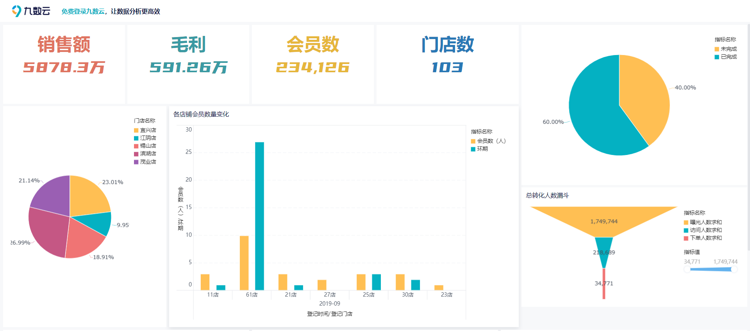750x331 pixels.
Task: Click the 会员数 234,126 card
Action: tap(312, 64)
